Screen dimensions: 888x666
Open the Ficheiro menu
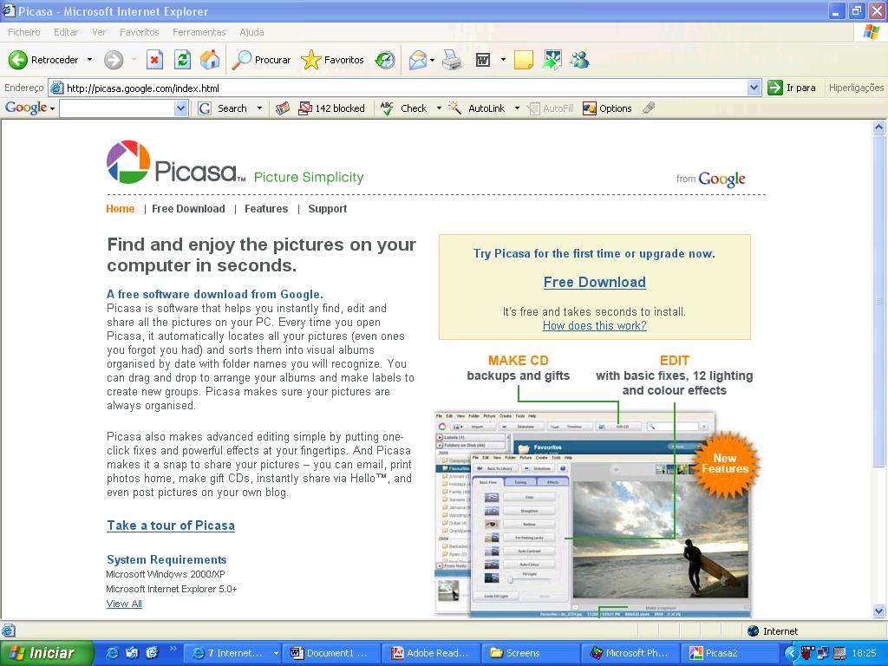point(23,32)
